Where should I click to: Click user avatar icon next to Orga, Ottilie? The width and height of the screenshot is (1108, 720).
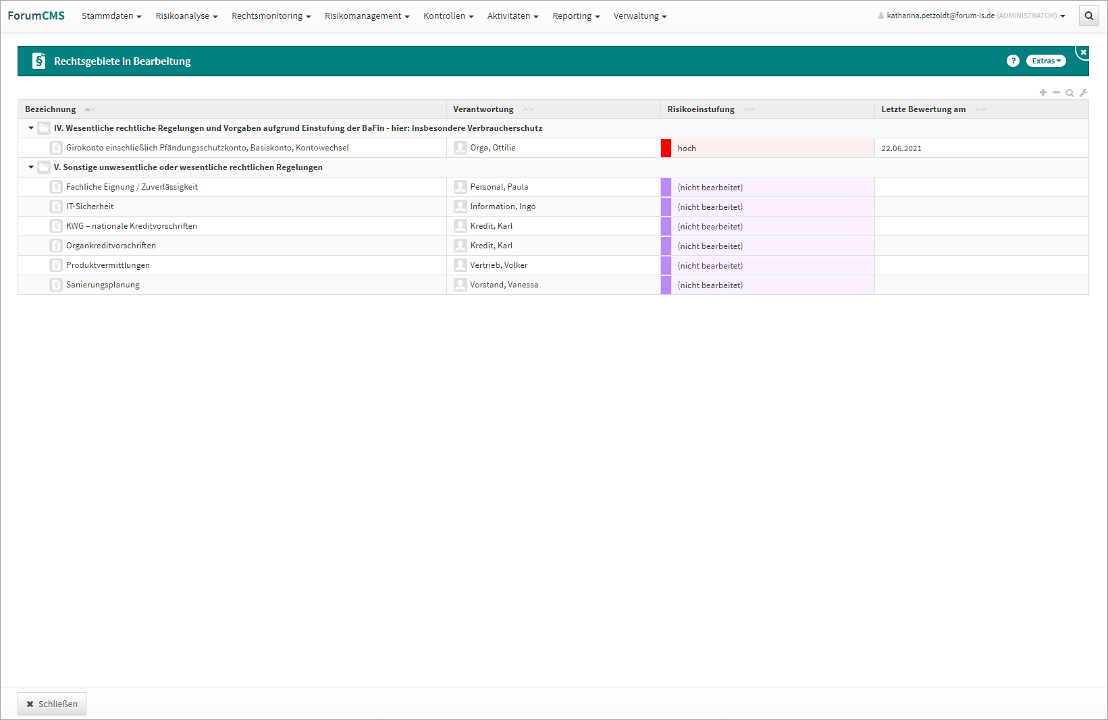point(460,148)
